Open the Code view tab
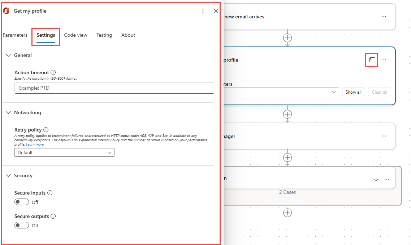The height and width of the screenshot is (245, 411). [x=75, y=35]
